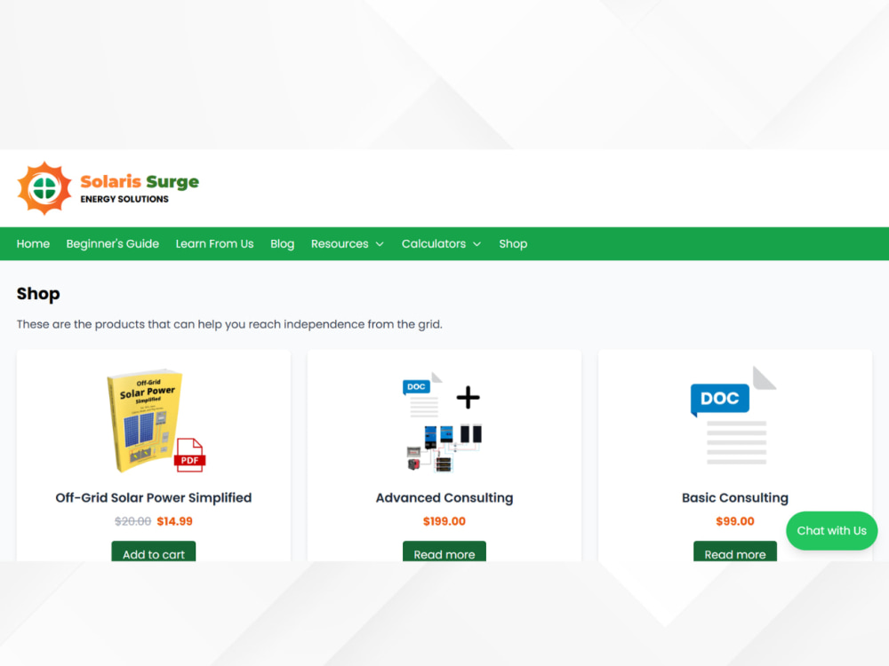Open the Home menu item
889x666 pixels.
click(33, 243)
